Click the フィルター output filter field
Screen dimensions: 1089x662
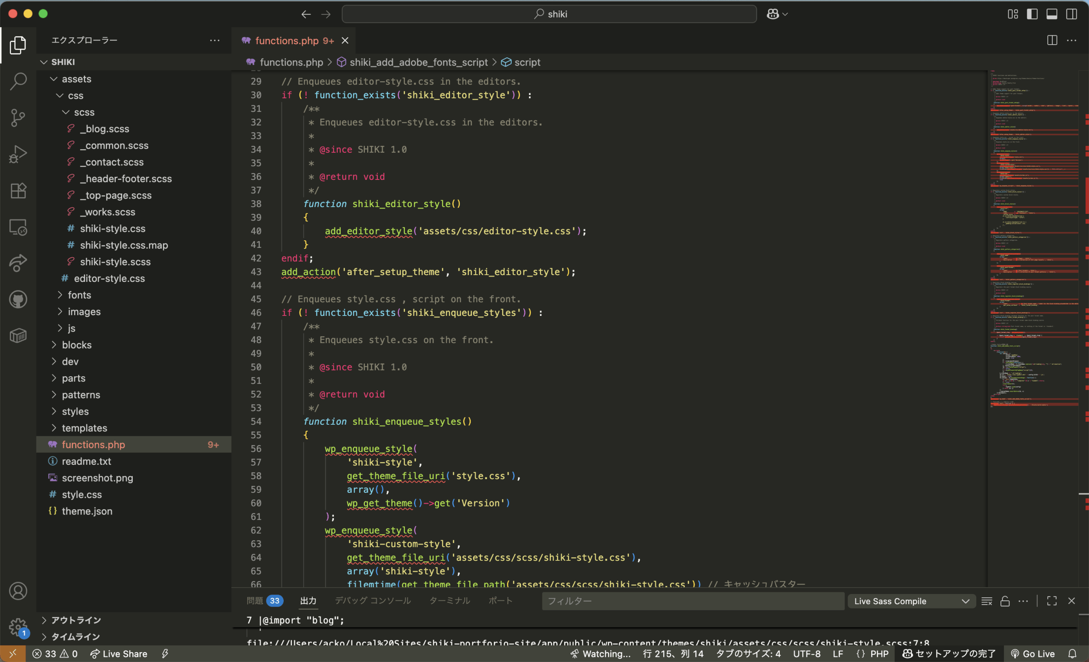click(692, 601)
